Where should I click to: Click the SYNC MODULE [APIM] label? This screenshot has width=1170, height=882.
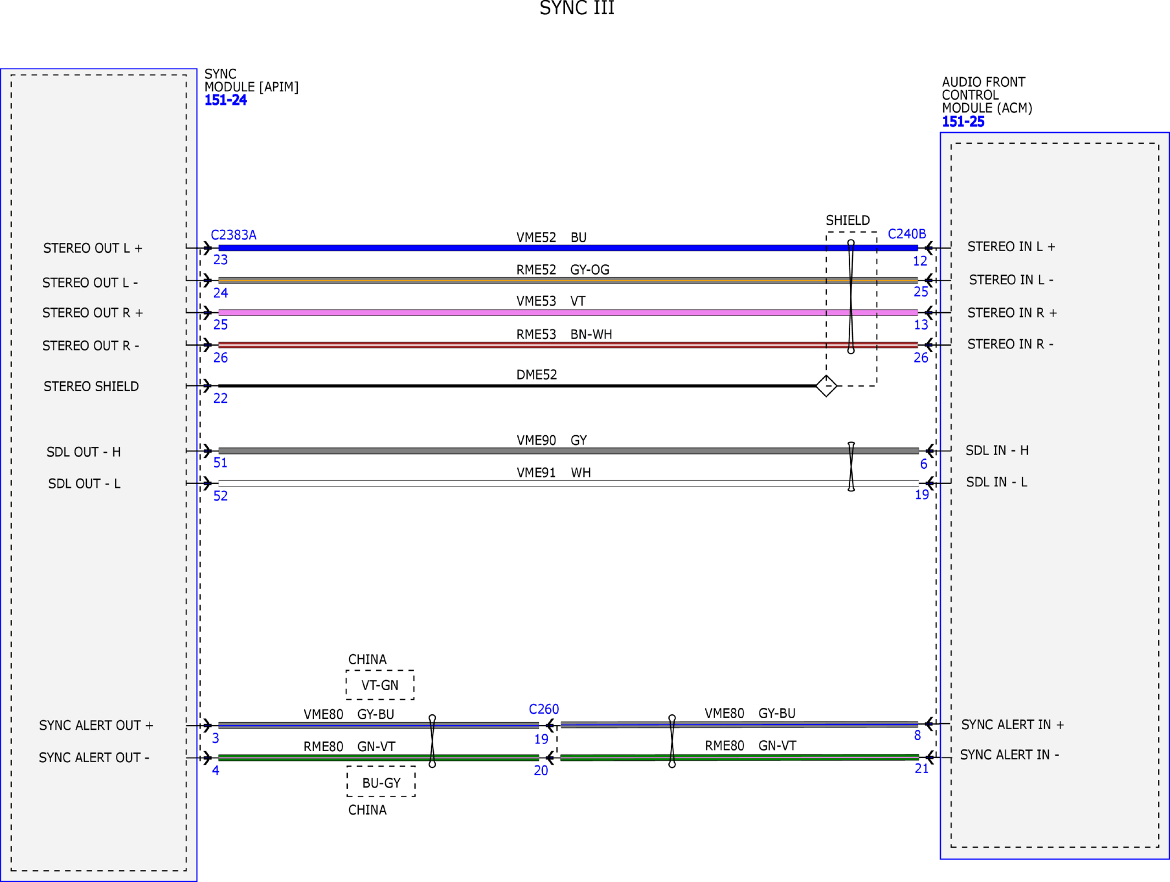tap(252, 80)
